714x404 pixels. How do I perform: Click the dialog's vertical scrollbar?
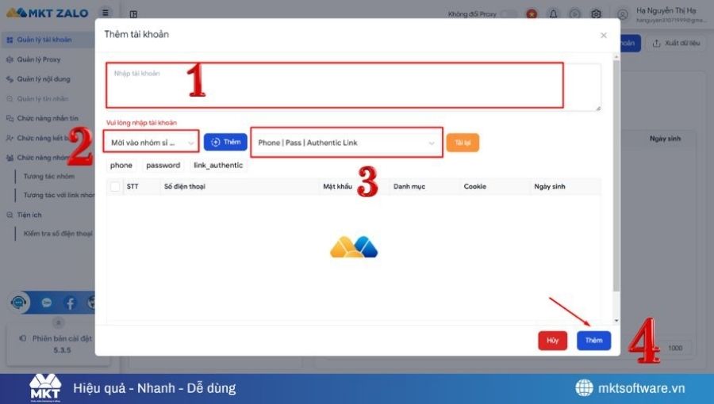pos(616,177)
